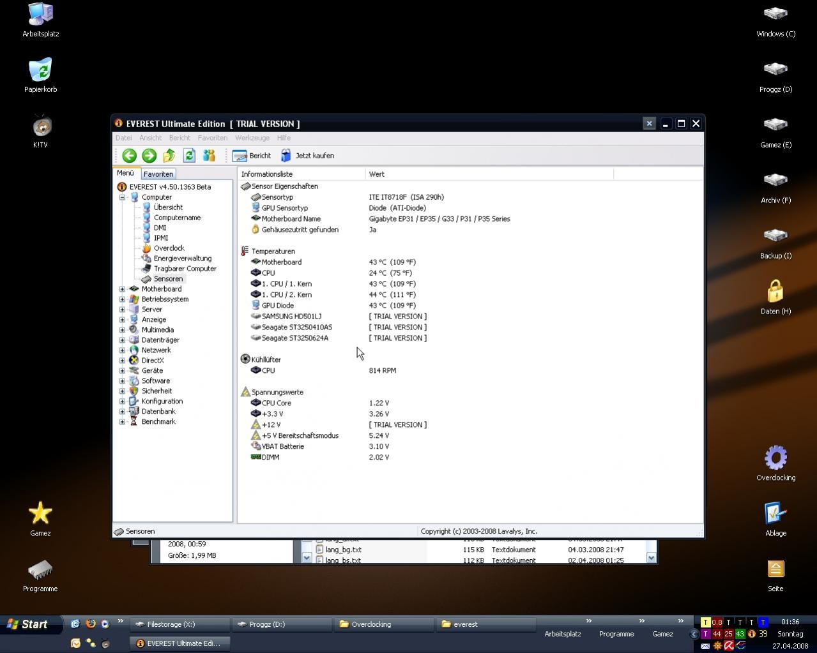
Task: Select the Software tree item
Action: tap(155, 381)
